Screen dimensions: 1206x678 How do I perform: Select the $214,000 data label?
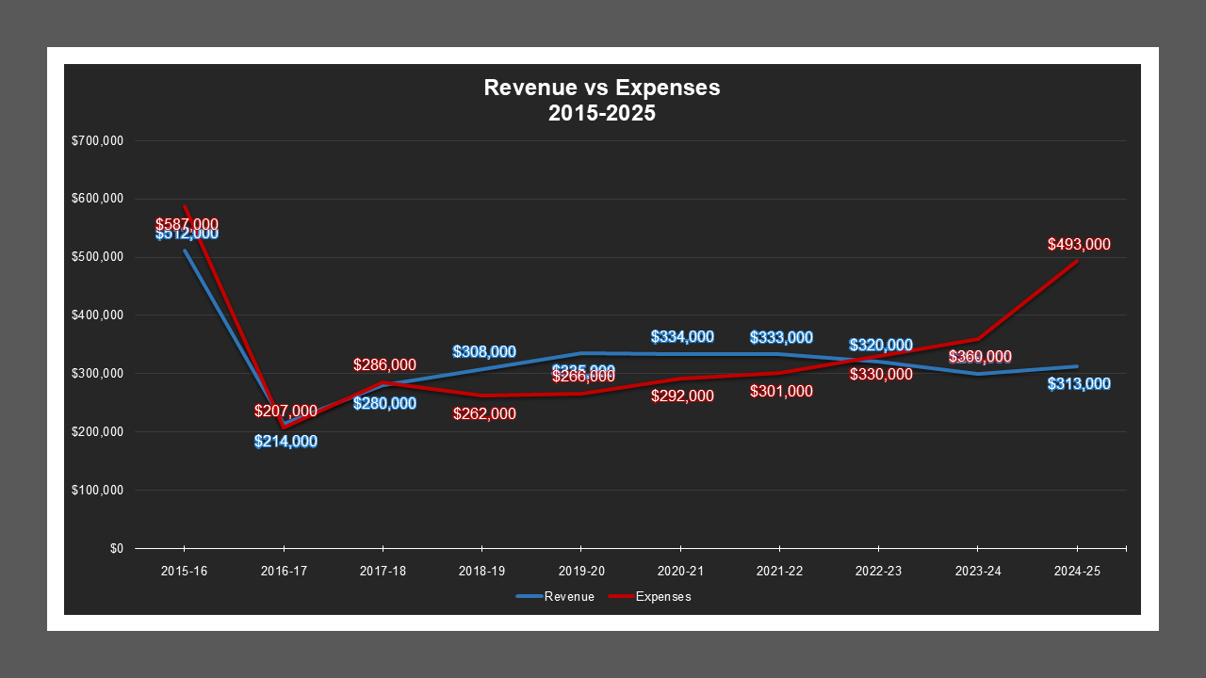pos(285,440)
